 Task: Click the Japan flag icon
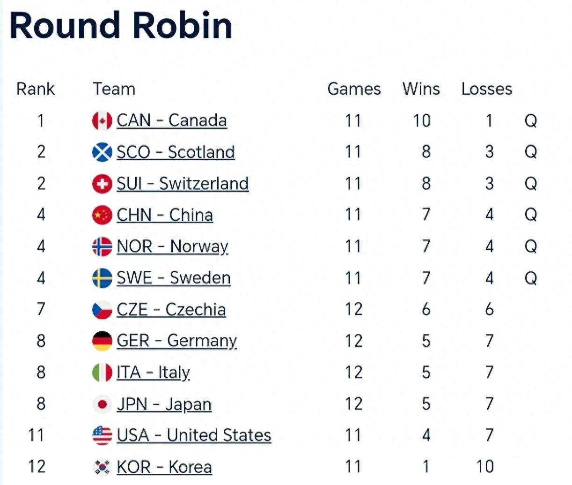102,404
